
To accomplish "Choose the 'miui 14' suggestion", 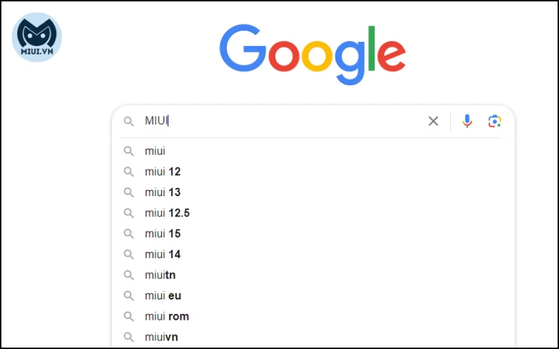I will tap(313, 254).
